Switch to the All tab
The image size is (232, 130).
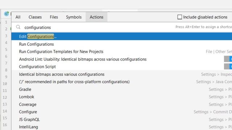[18, 17]
